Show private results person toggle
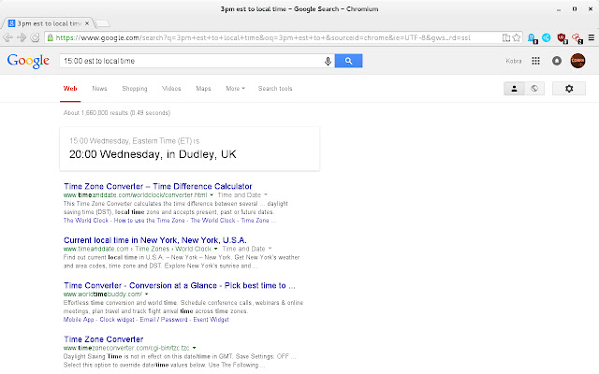 click(x=514, y=89)
